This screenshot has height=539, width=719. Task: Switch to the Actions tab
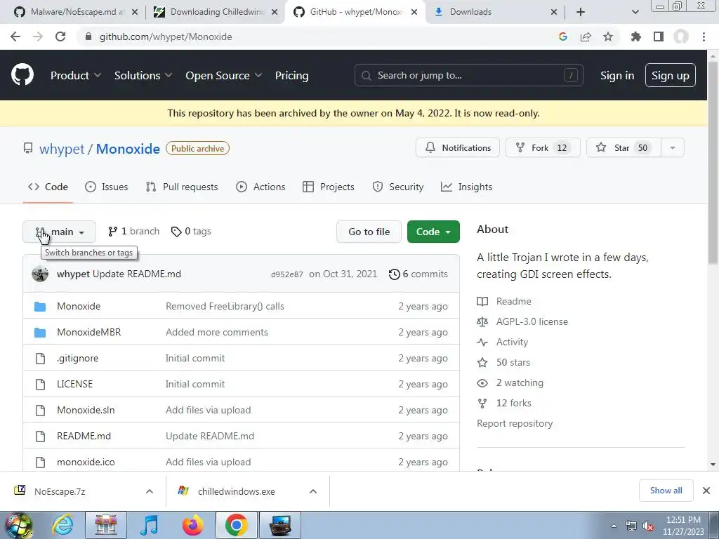(260, 187)
